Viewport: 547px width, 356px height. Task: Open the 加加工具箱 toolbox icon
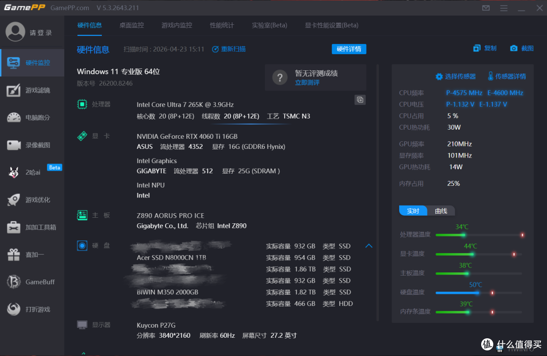tap(14, 227)
